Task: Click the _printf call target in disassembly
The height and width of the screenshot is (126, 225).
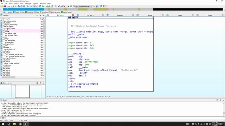Action: pyautogui.click(x=83, y=73)
